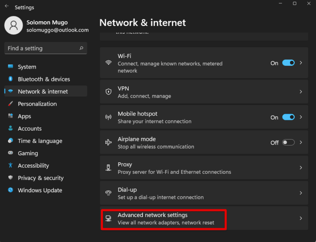Click the Airplane mode plane icon
This screenshot has height=242, width=316.
(109, 143)
